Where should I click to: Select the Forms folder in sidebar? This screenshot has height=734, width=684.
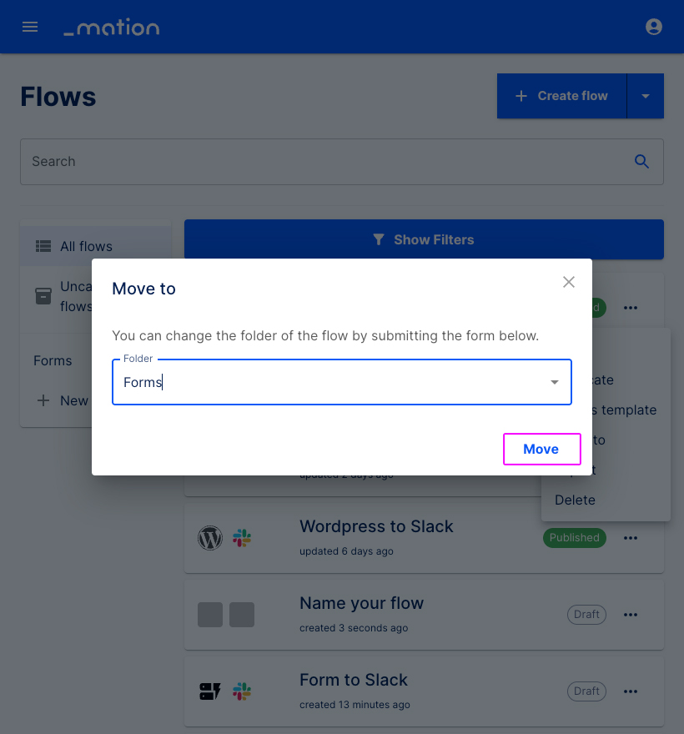point(53,360)
